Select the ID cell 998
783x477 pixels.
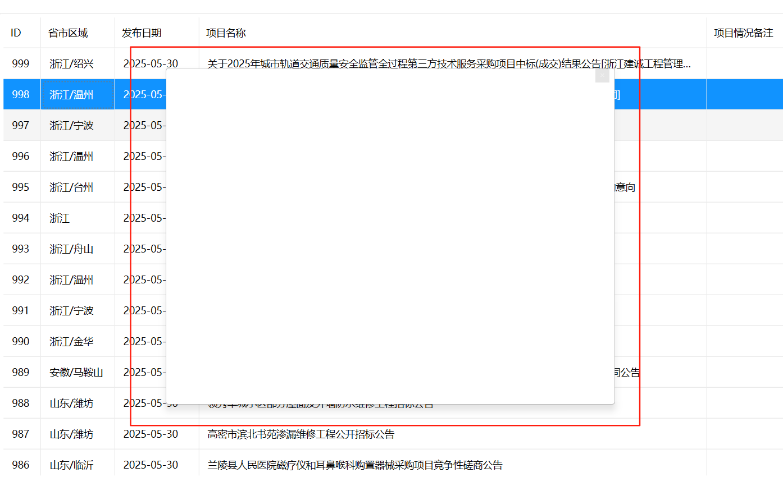[x=21, y=94]
